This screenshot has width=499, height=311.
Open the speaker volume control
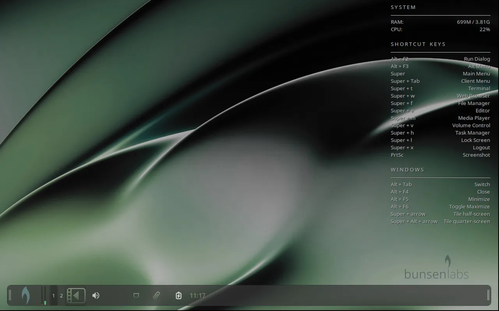(x=96, y=295)
